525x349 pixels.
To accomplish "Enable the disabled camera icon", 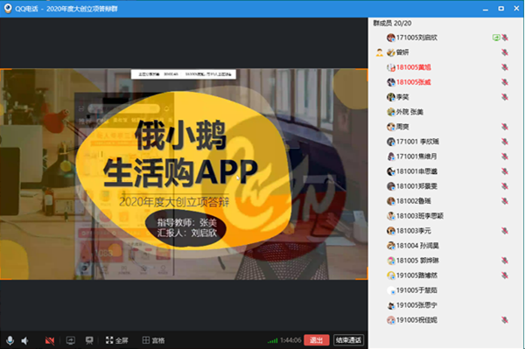I will (x=50, y=340).
